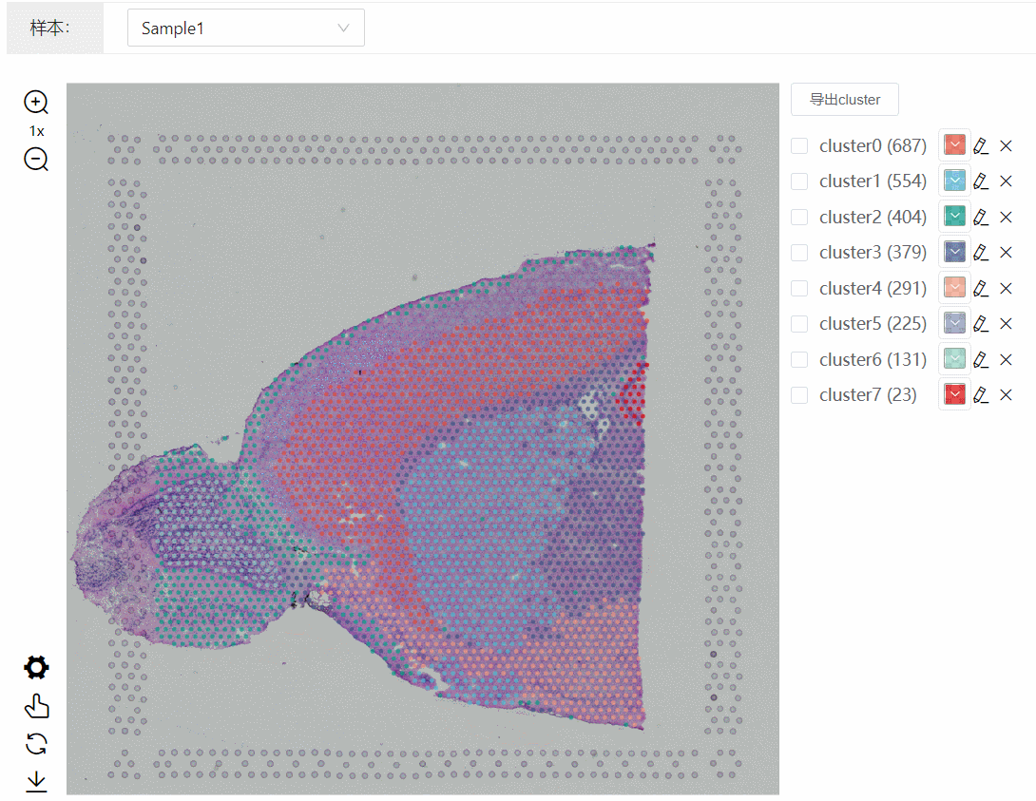Tick the cluster6 (131) checkbox

click(x=800, y=359)
